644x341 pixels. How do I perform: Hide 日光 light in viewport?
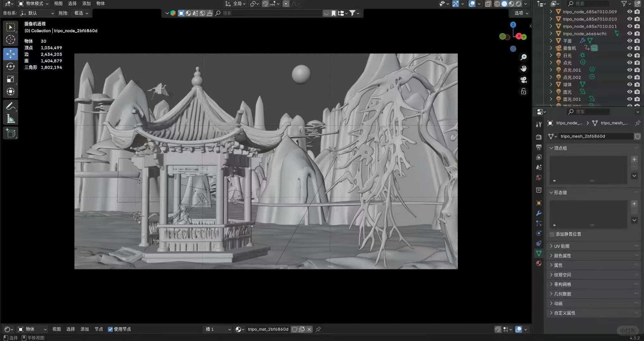pos(629,55)
